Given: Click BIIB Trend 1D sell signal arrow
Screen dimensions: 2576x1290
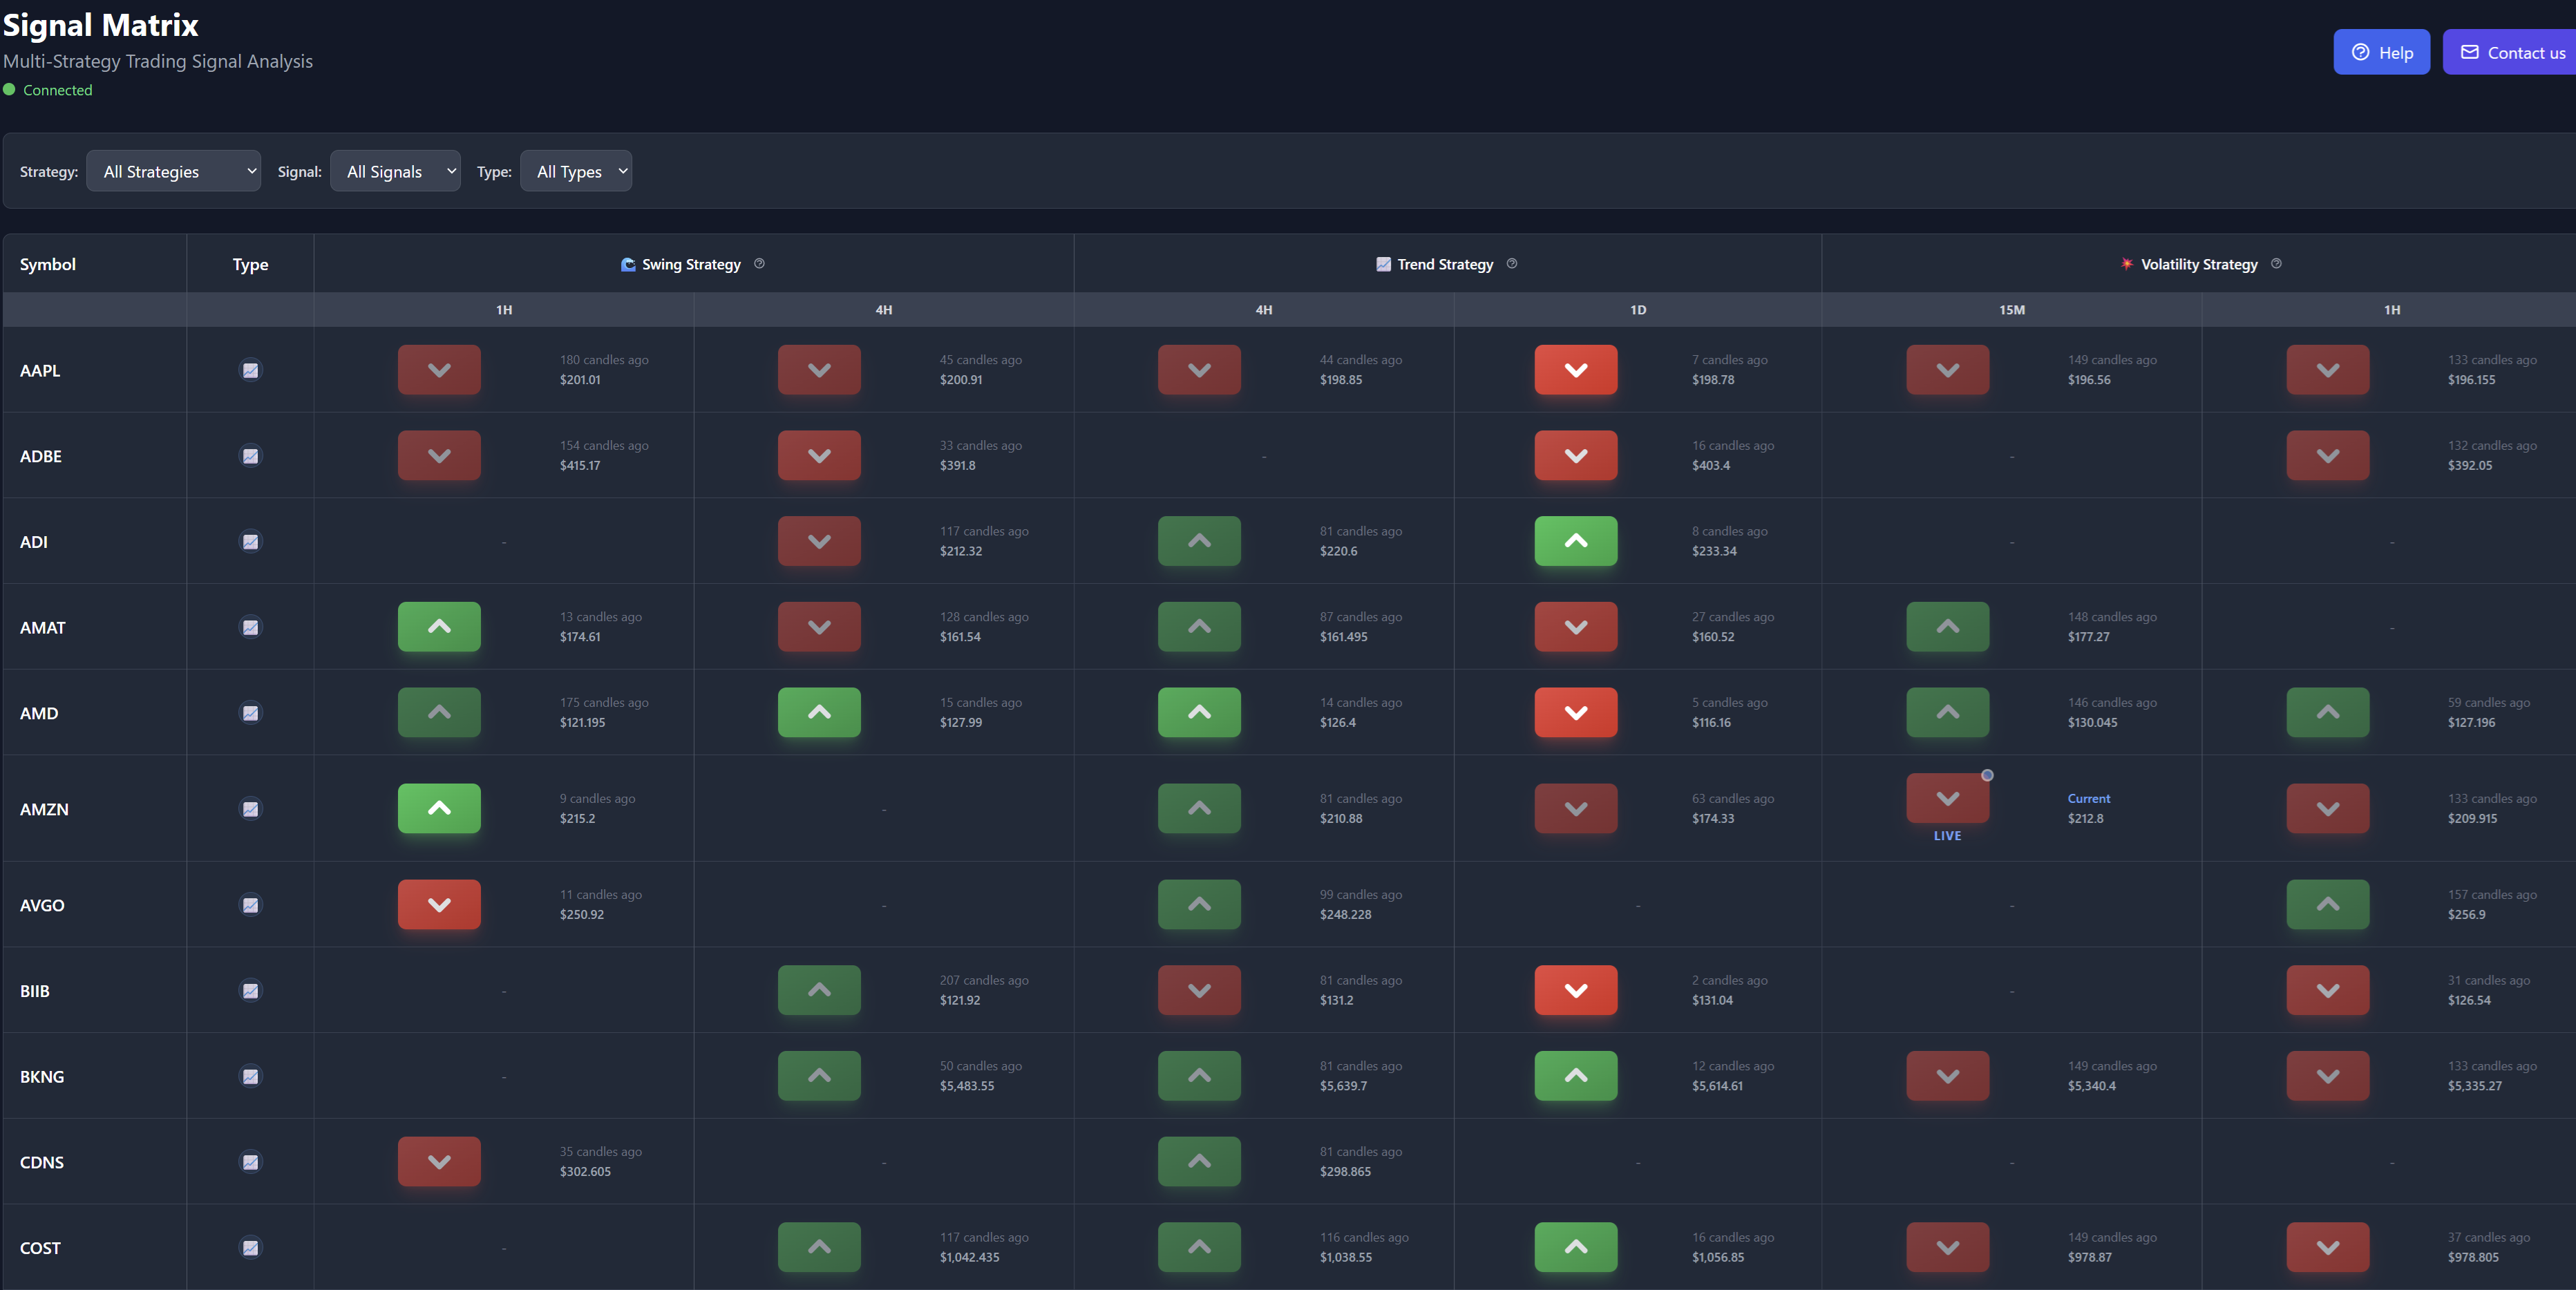Looking at the screenshot, I should pos(1576,990).
